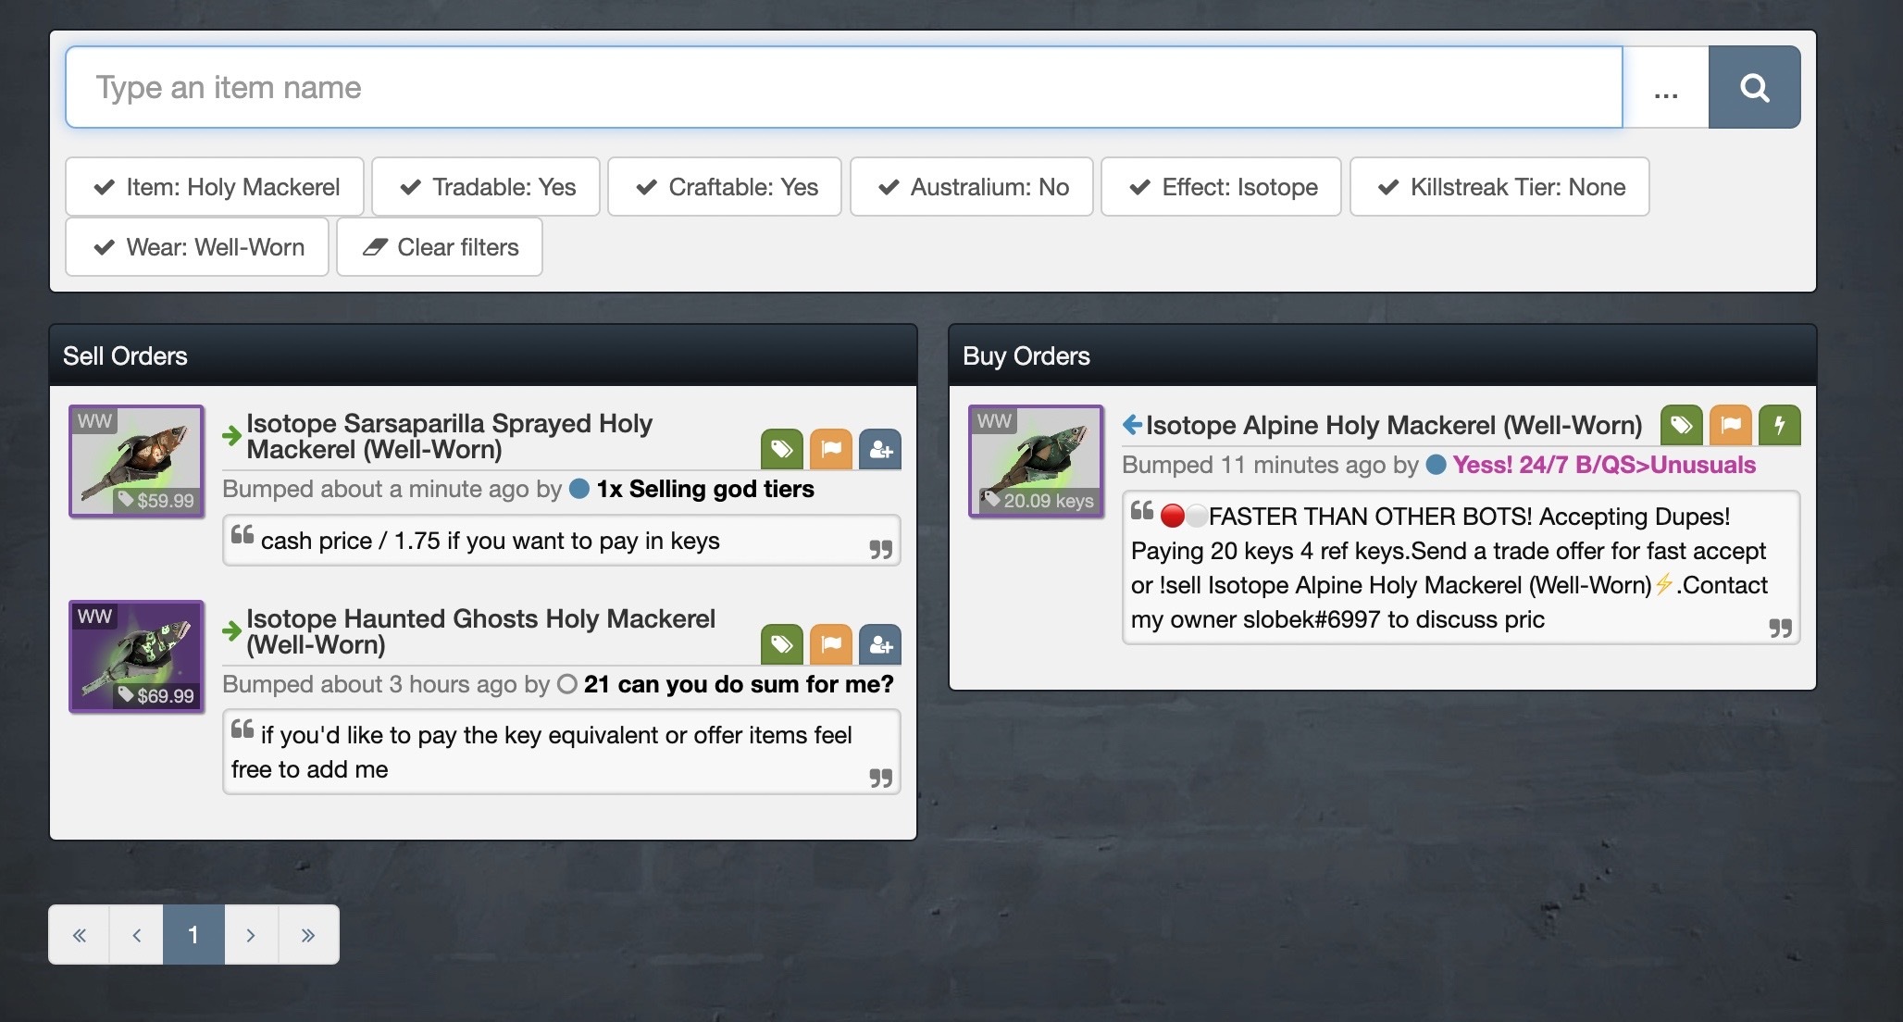Toggle the Craftable: Yes filter

725,187
